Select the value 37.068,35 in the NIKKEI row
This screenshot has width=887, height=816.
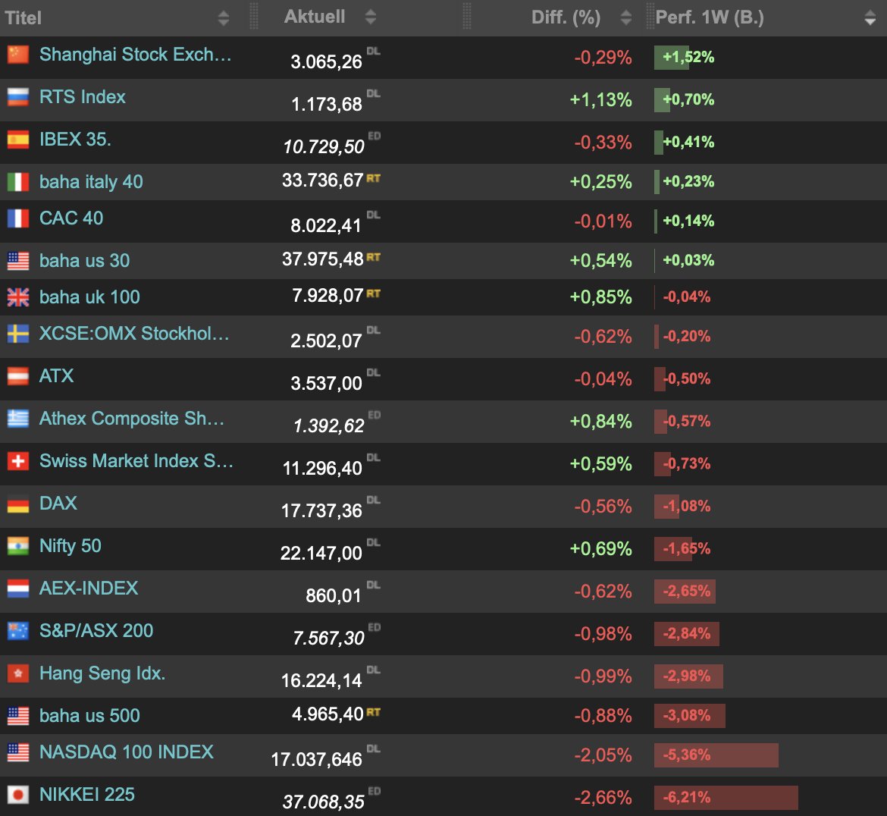(324, 802)
